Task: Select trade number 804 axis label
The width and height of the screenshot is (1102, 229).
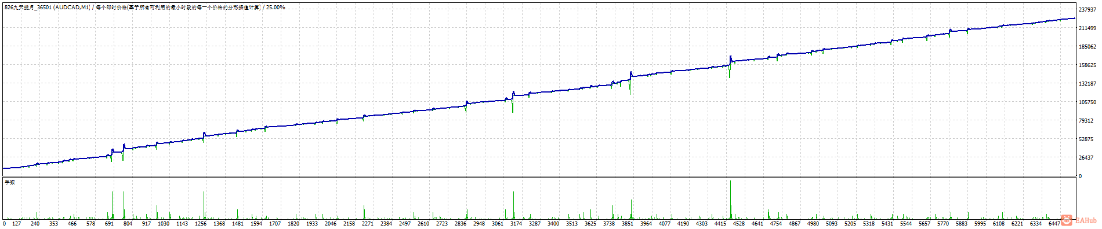Action: (128, 223)
